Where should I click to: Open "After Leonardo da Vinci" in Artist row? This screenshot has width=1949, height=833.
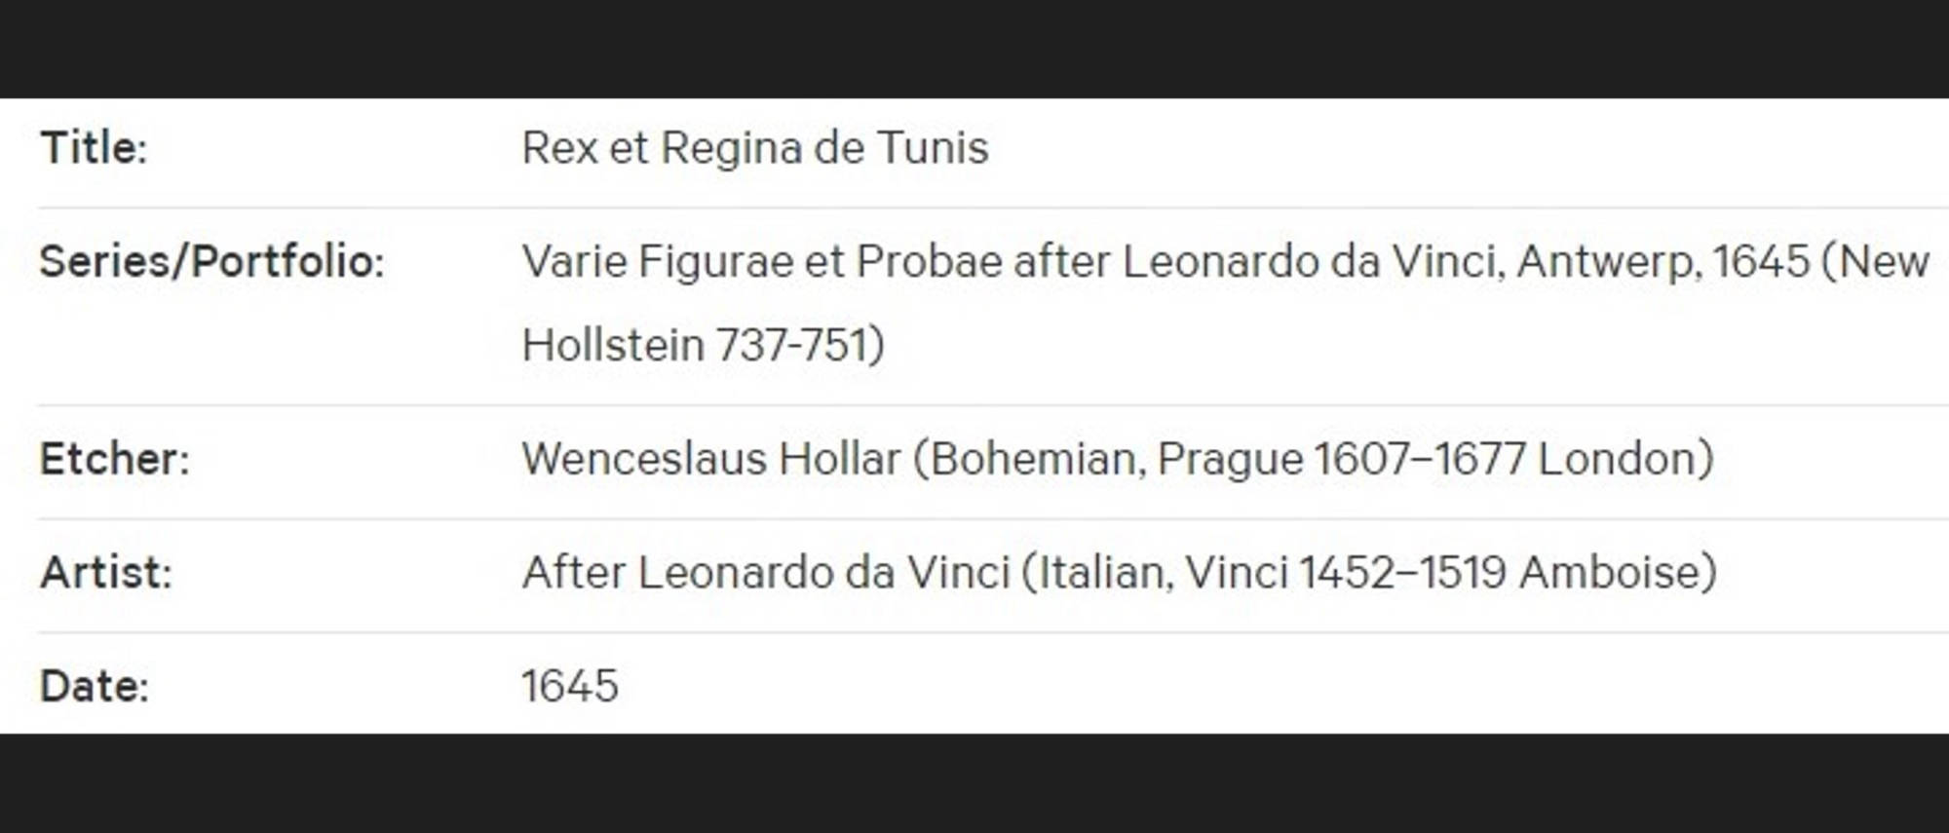coord(766,573)
